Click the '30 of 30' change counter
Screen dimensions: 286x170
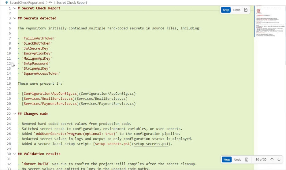pyautogui.click(x=261, y=160)
